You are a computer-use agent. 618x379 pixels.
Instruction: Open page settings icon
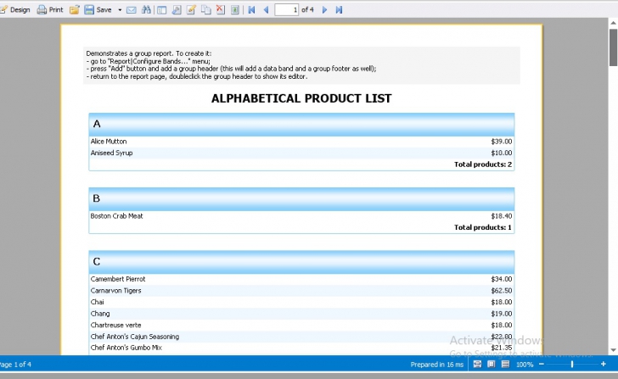point(177,10)
